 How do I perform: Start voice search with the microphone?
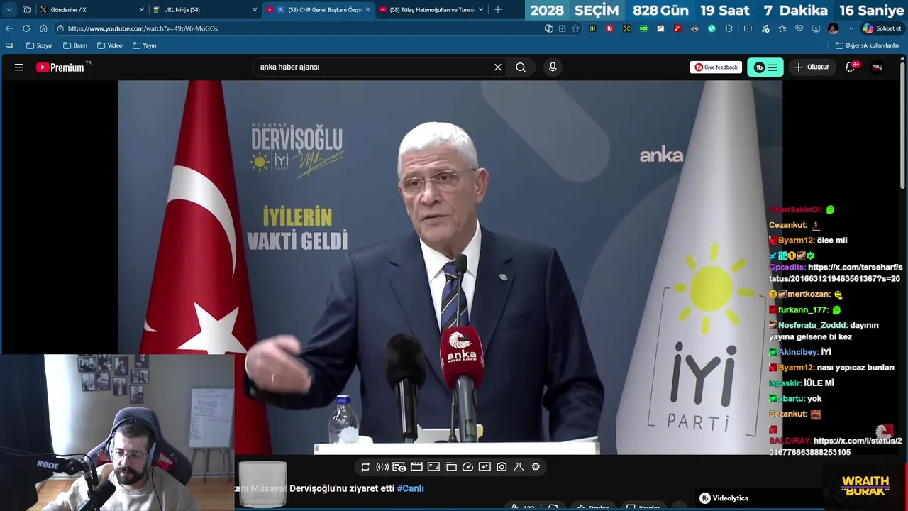553,67
